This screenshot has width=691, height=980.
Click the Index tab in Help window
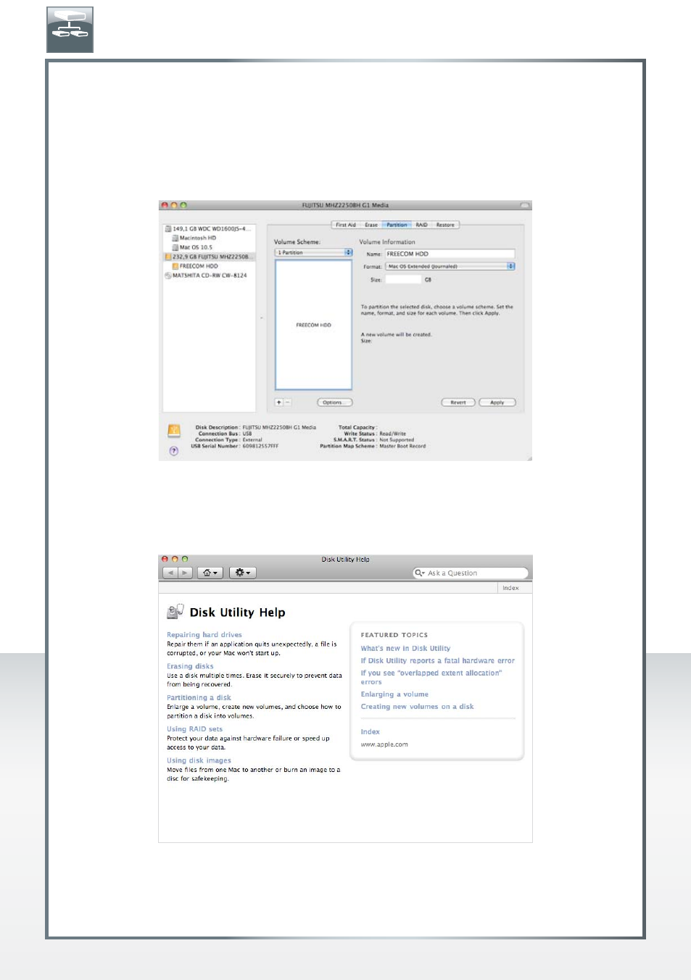click(510, 588)
